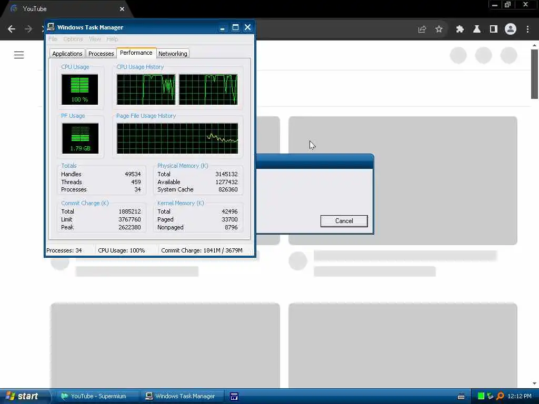Click the Available memory value 1277432
Viewport: 539px width, 404px height.
(226, 182)
